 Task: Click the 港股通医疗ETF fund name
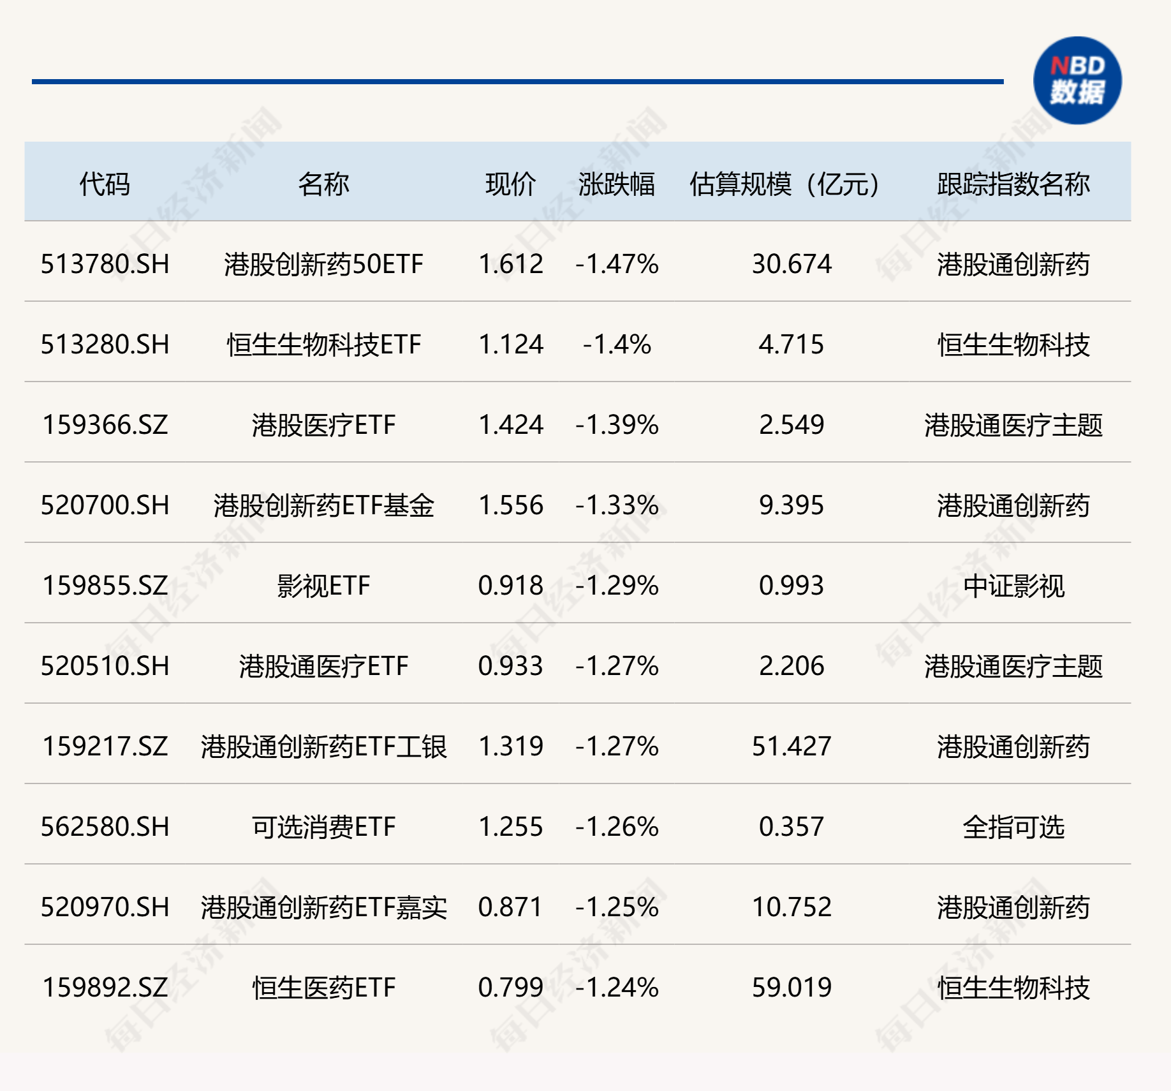[x=323, y=666]
